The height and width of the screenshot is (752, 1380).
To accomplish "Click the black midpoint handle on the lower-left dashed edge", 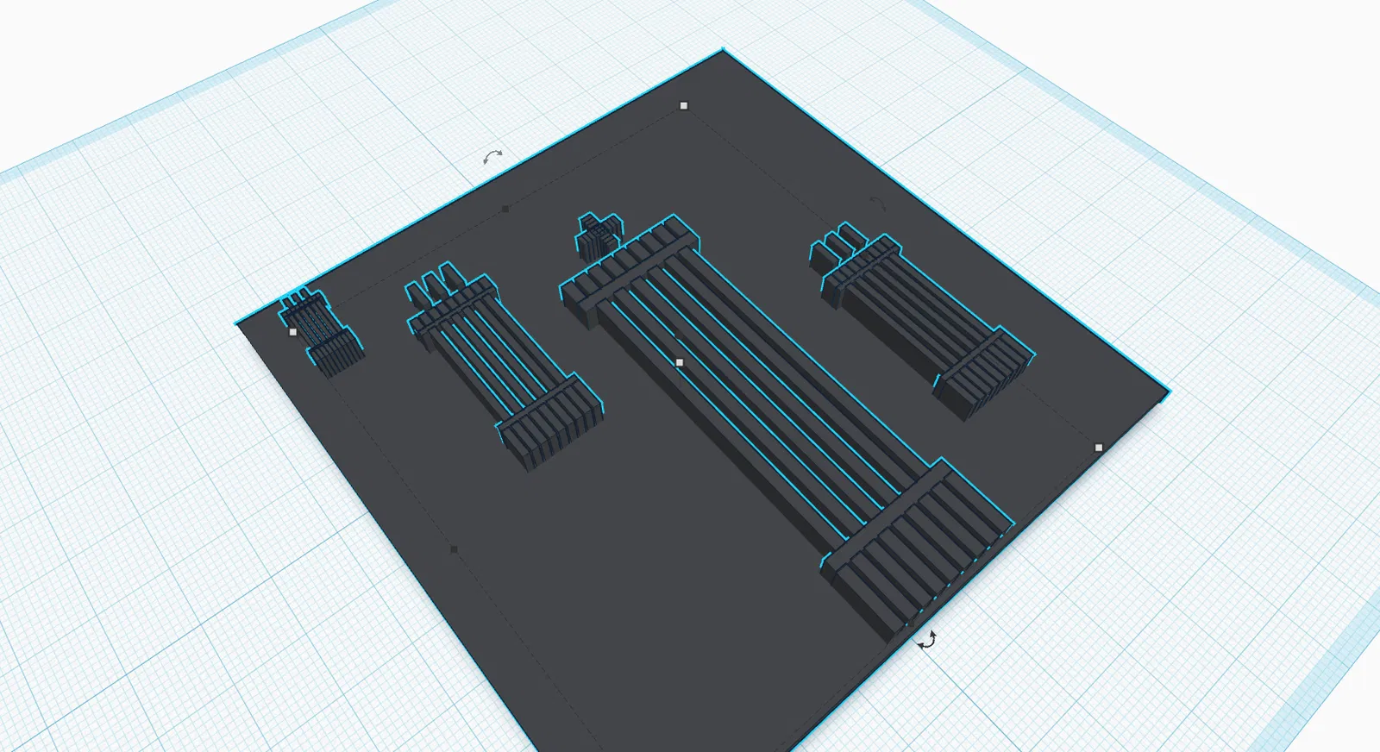I will click(455, 549).
